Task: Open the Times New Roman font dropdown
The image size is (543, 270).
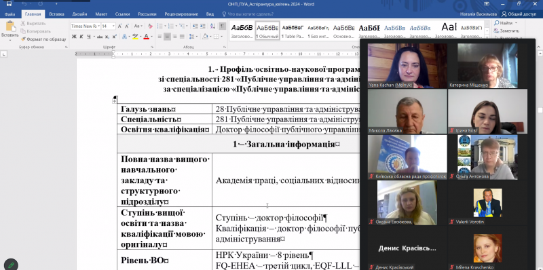Action: 98,26
